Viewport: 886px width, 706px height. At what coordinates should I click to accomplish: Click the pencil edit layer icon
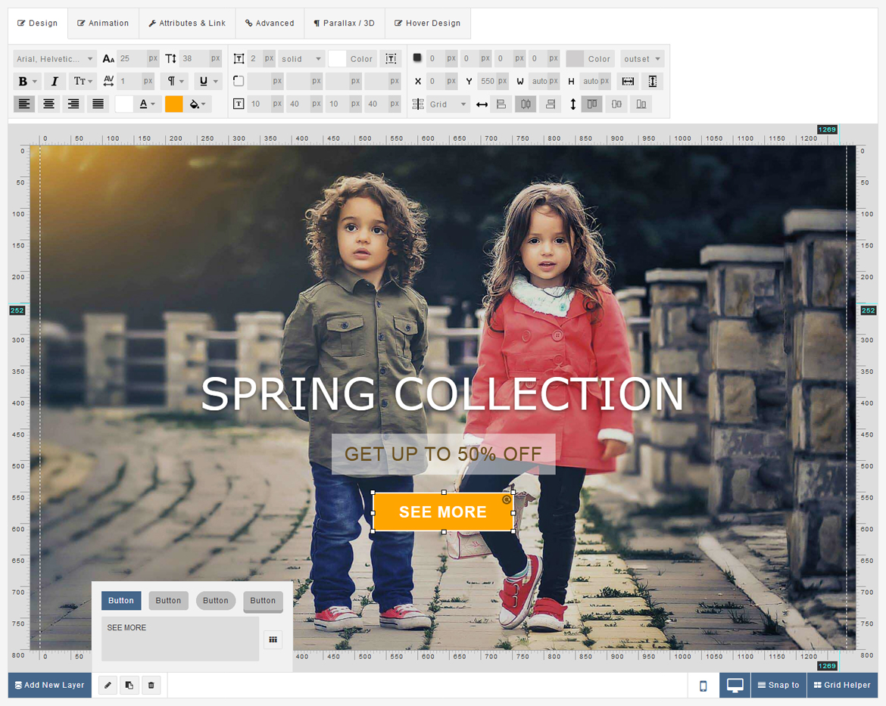(108, 686)
